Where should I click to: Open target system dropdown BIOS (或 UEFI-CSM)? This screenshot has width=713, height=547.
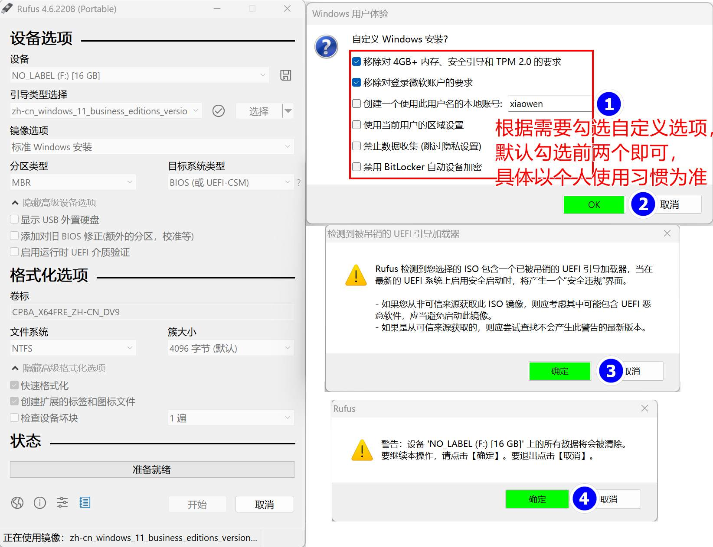[231, 182]
